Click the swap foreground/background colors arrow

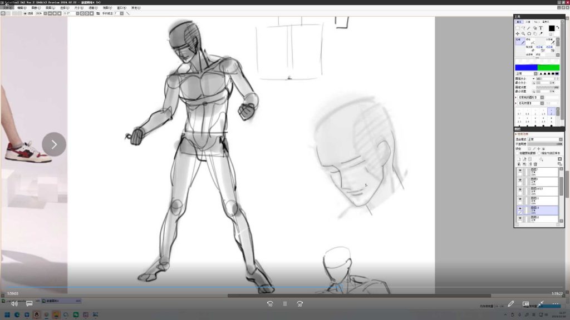click(x=558, y=27)
